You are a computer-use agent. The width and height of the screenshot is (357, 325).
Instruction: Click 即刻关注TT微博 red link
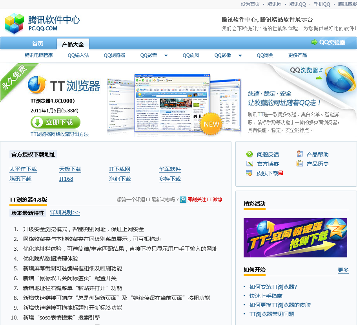tap(205, 200)
